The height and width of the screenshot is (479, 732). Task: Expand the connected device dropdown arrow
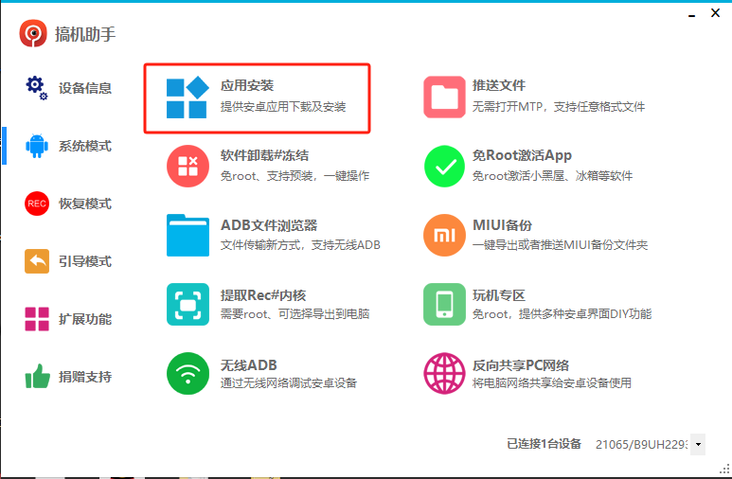(x=698, y=443)
